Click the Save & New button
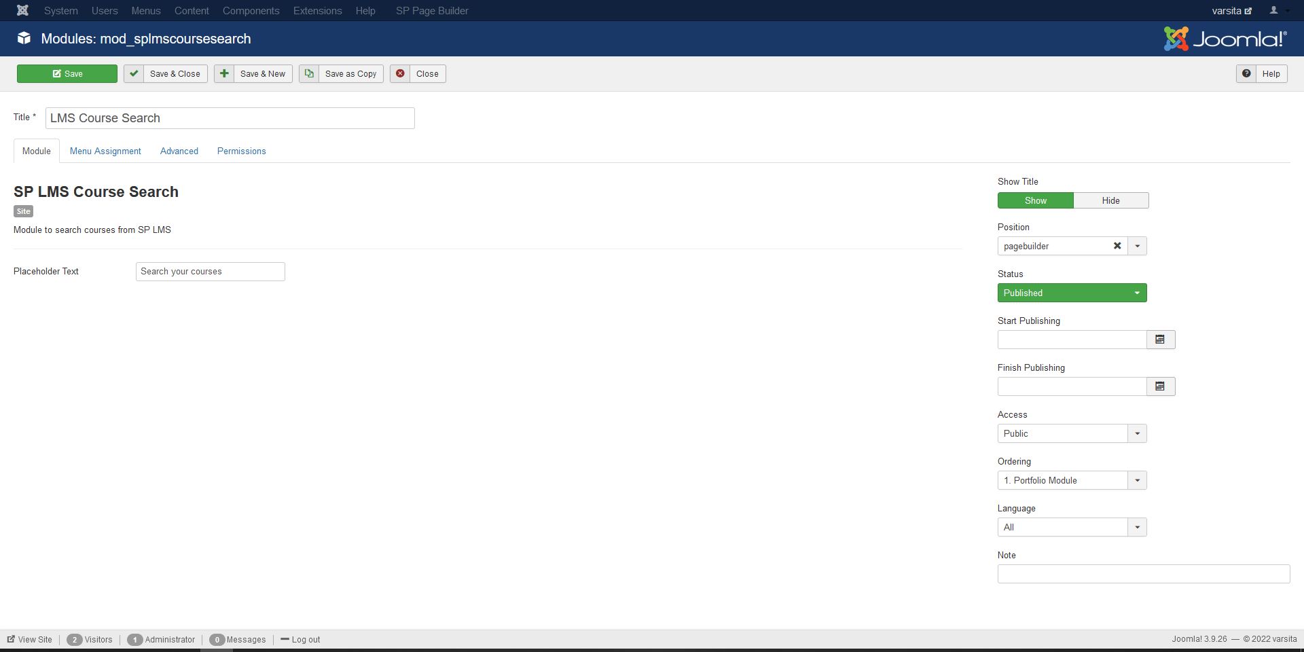Screen dimensions: 1304x652 pyautogui.click(x=253, y=73)
